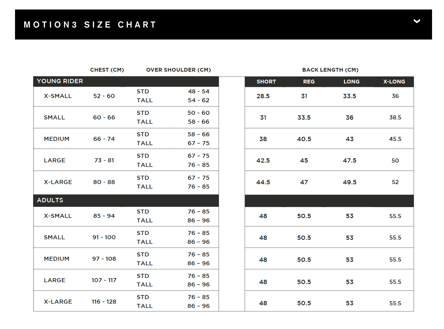Select the ADULTS section header
The image size is (444, 329).
point(50,200)
